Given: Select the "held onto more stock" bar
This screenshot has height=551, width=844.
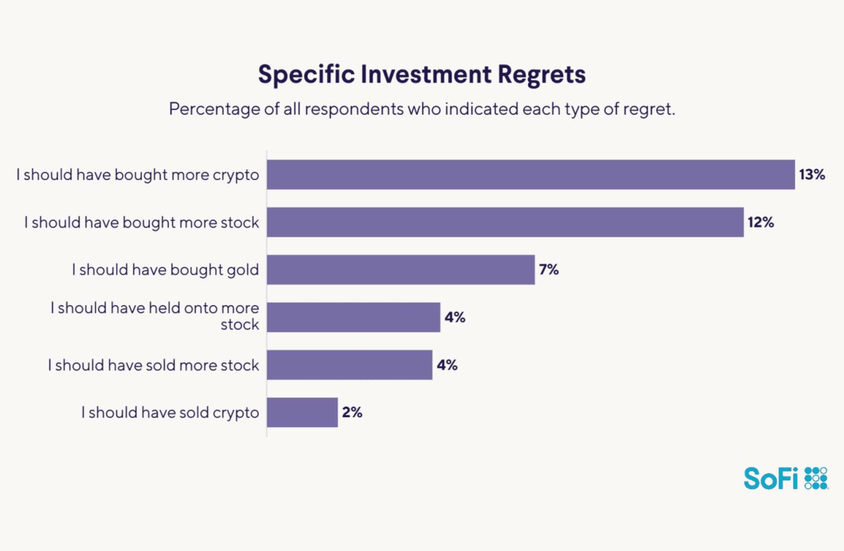Looking at the screenshot, I should (353, 317).
